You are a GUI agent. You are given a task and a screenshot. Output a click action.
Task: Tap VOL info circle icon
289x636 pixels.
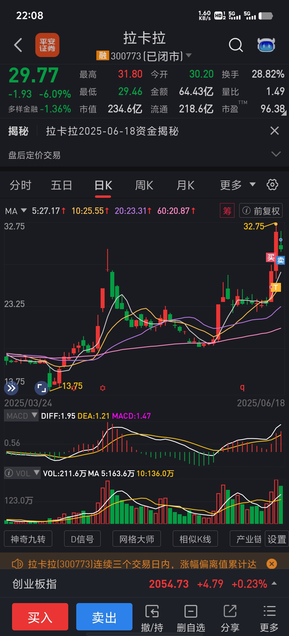pos(9,473)
